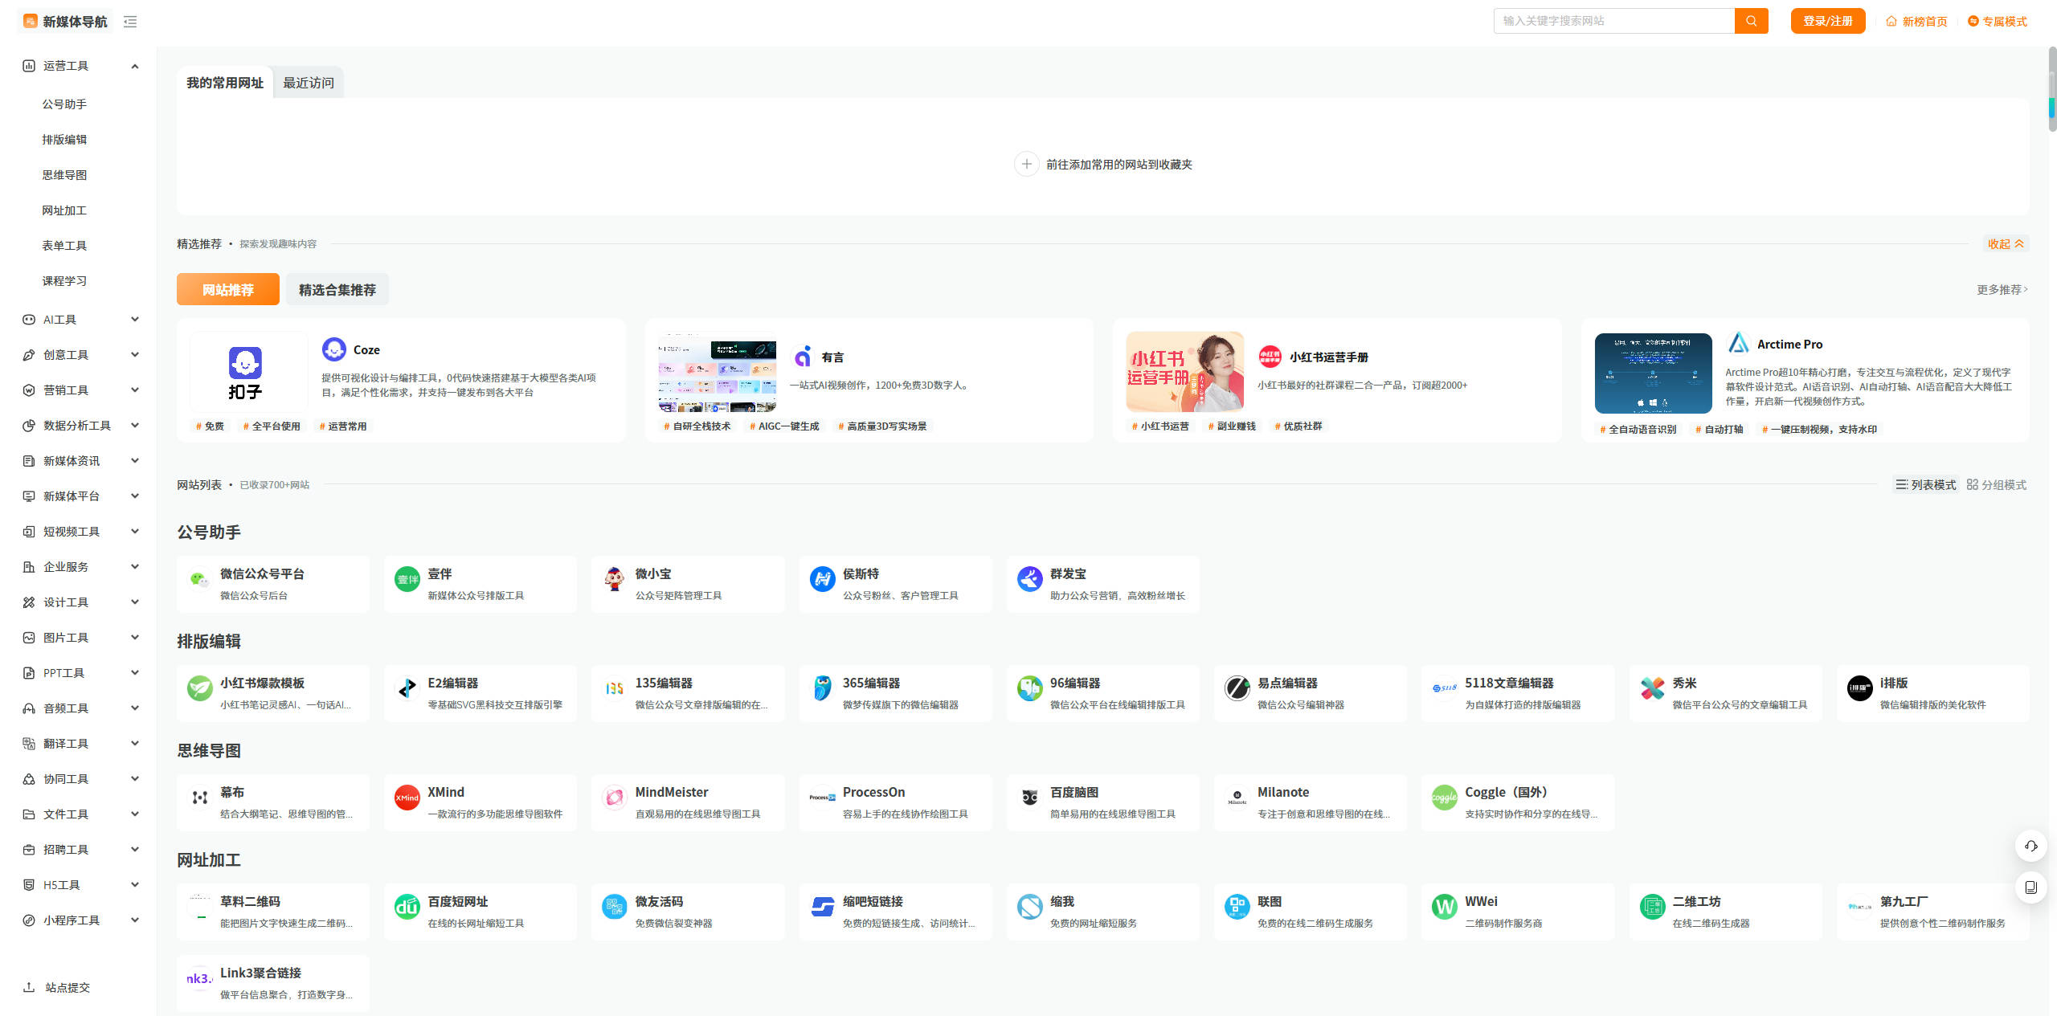Viewport: 2057px width, 1016px height.
Task: Expand the 短视频工具 sidebar section
Action: [135, 532]
